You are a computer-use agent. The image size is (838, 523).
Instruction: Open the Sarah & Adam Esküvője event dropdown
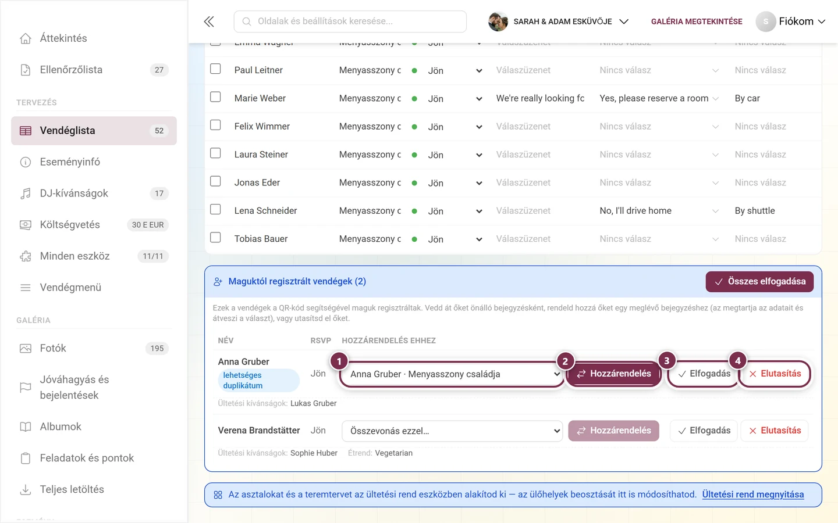click(559, 22)
